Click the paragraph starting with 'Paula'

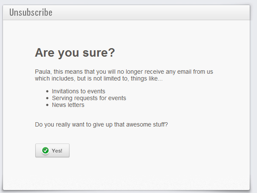(124, 75)
